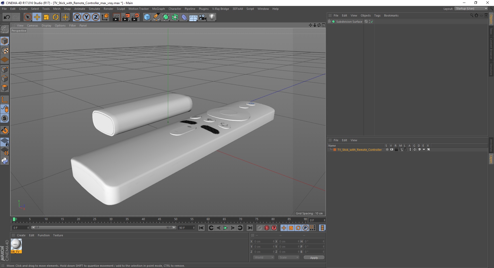Open the Startup (User) layout dropdown
The width and height of the screenshot is (494, 268).
tap(471, 9)
